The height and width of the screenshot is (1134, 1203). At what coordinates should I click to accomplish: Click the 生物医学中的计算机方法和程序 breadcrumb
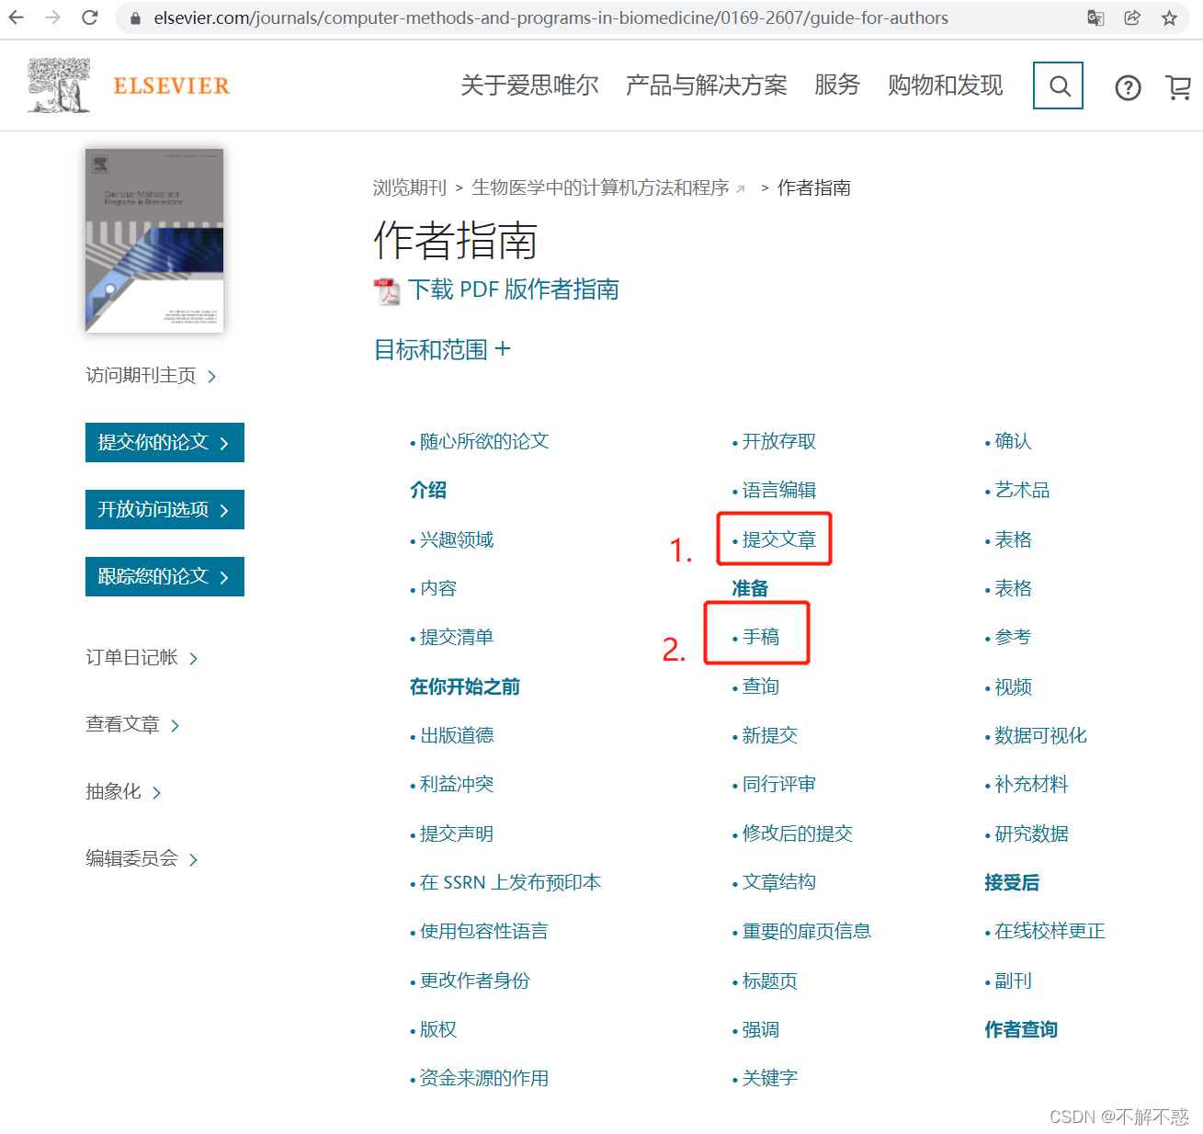pyautogui.click(x=600, y=187)
